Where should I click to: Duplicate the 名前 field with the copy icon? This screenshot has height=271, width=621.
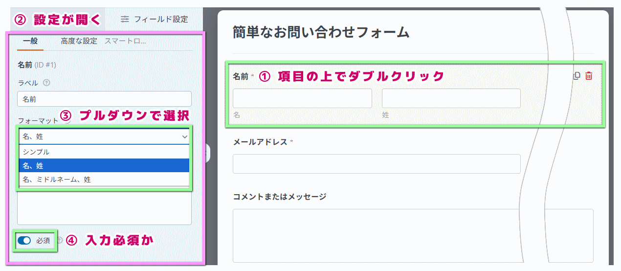tap(577, 76)
